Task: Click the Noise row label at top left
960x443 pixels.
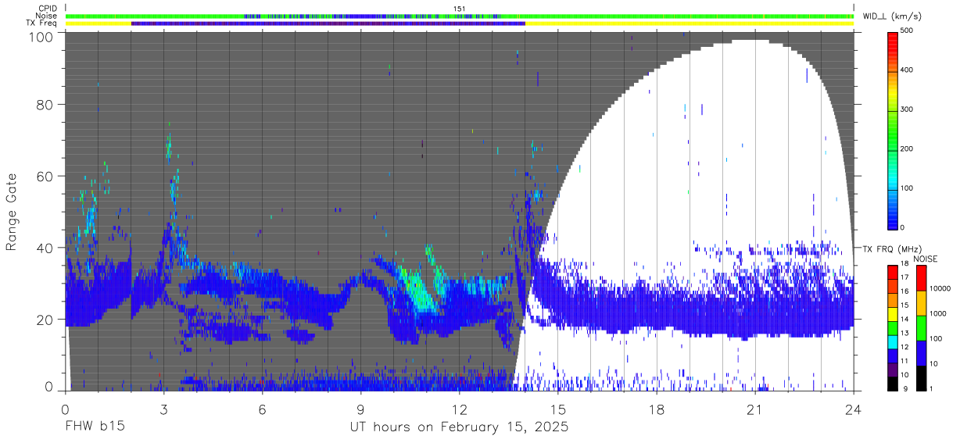Action: point(47,16)
